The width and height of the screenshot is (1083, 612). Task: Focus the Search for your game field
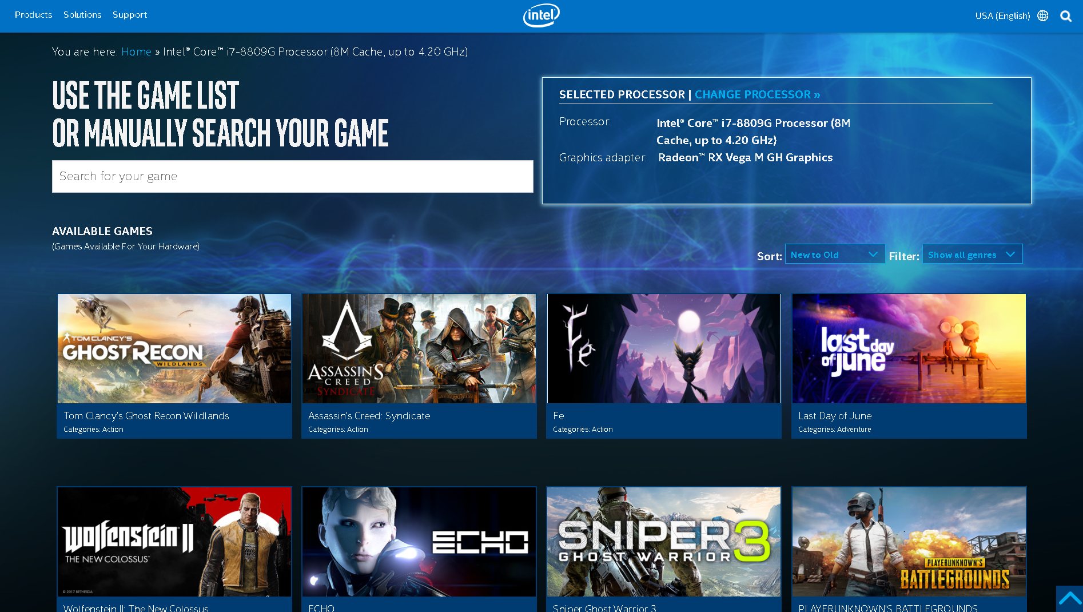(293, 176)
